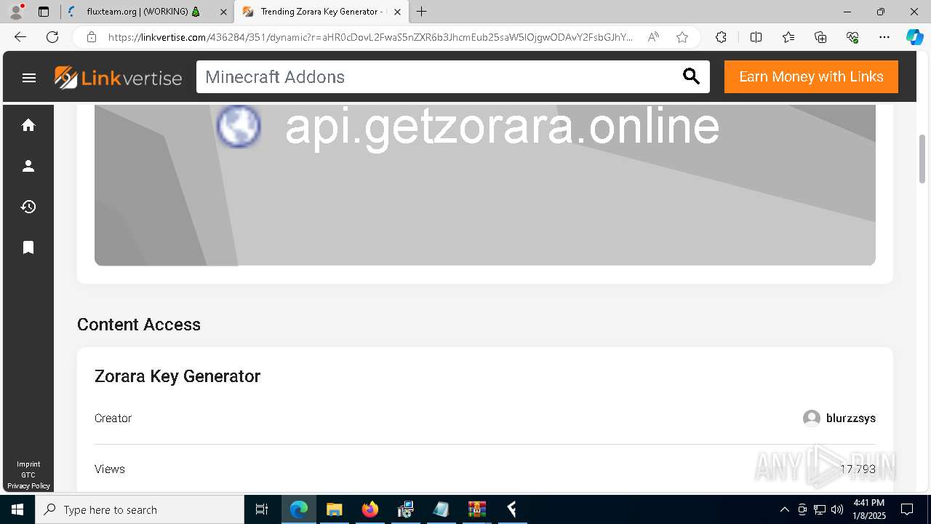This screenshot has height=524, width=931.
Task: Open the Imprint link
Action: pos(28,464)
